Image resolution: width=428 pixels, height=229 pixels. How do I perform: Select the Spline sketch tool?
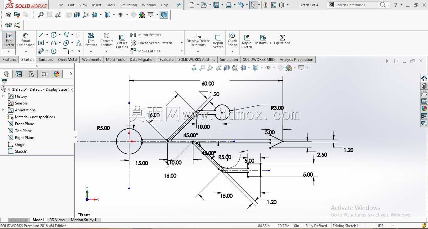click(x=66, y=35)
